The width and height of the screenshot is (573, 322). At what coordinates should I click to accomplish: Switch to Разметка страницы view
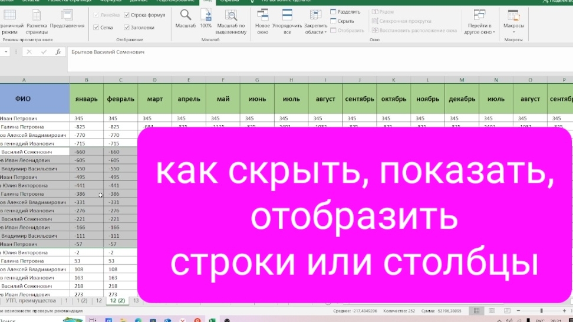pos(37,22)
